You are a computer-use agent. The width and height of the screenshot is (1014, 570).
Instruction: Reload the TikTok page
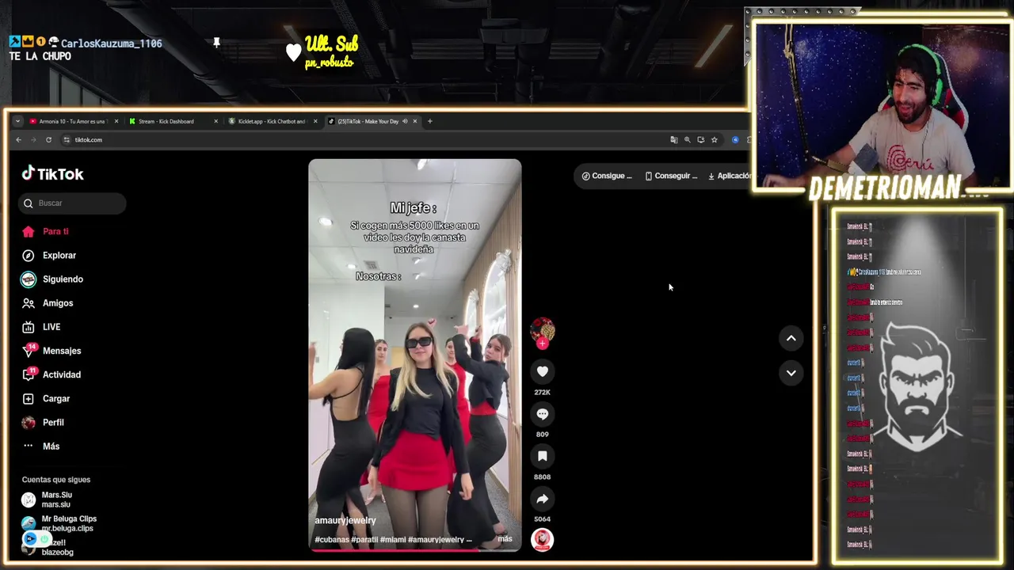click(48, 140)
